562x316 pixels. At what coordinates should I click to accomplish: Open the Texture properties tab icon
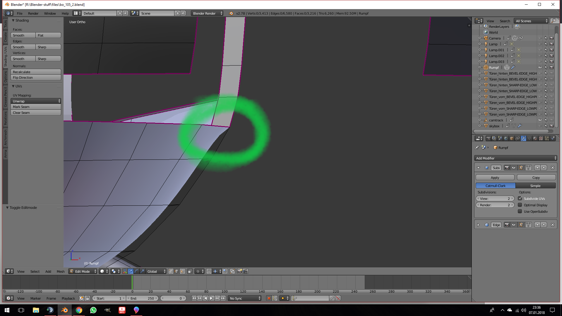(541, 138)
